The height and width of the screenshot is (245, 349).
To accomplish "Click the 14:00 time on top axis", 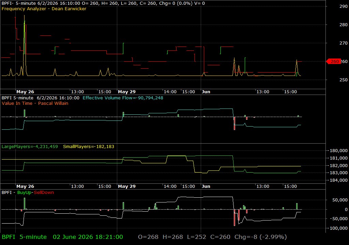I will (170, 92).
